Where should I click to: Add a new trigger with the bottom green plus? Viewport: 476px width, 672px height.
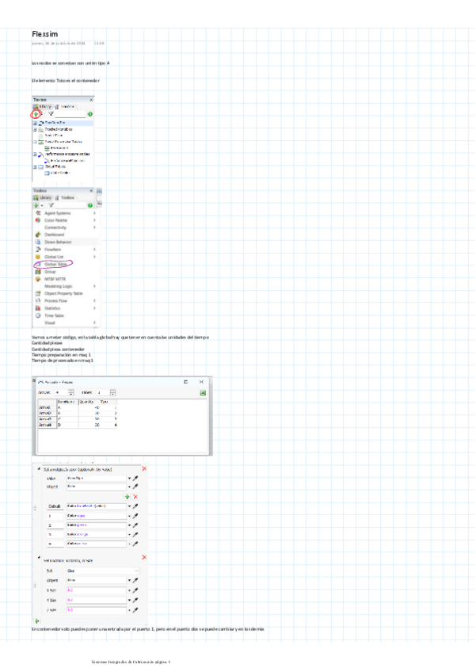click(x=36, y=620)
